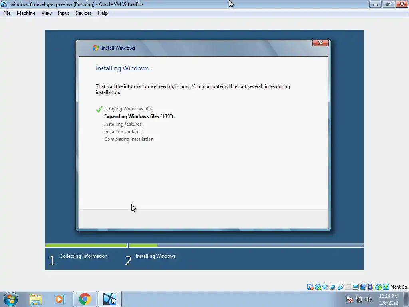Click the Right Ctrl host key label
This screenshot has width=409, height=307.
[399, 287]
